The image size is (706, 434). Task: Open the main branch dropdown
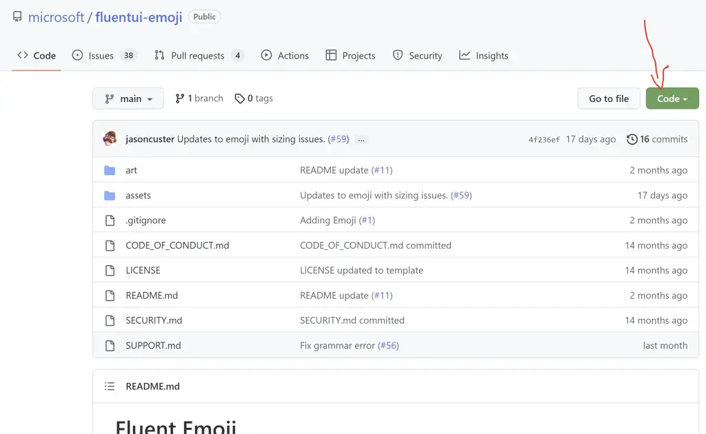(x=128, y=99)
